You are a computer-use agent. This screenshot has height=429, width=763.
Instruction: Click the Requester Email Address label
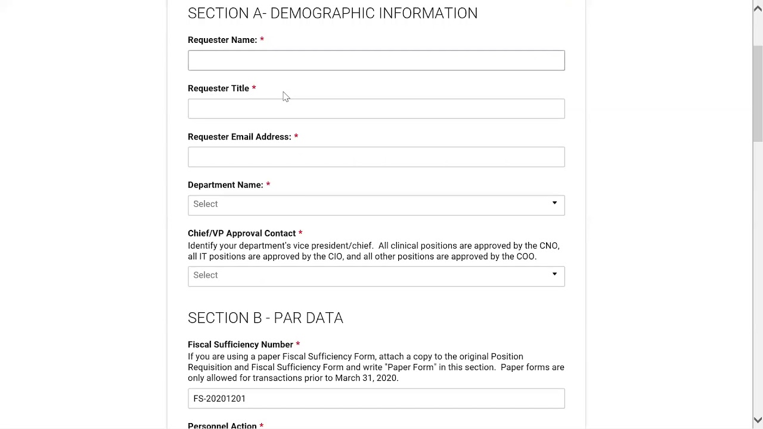coord(239,136)
